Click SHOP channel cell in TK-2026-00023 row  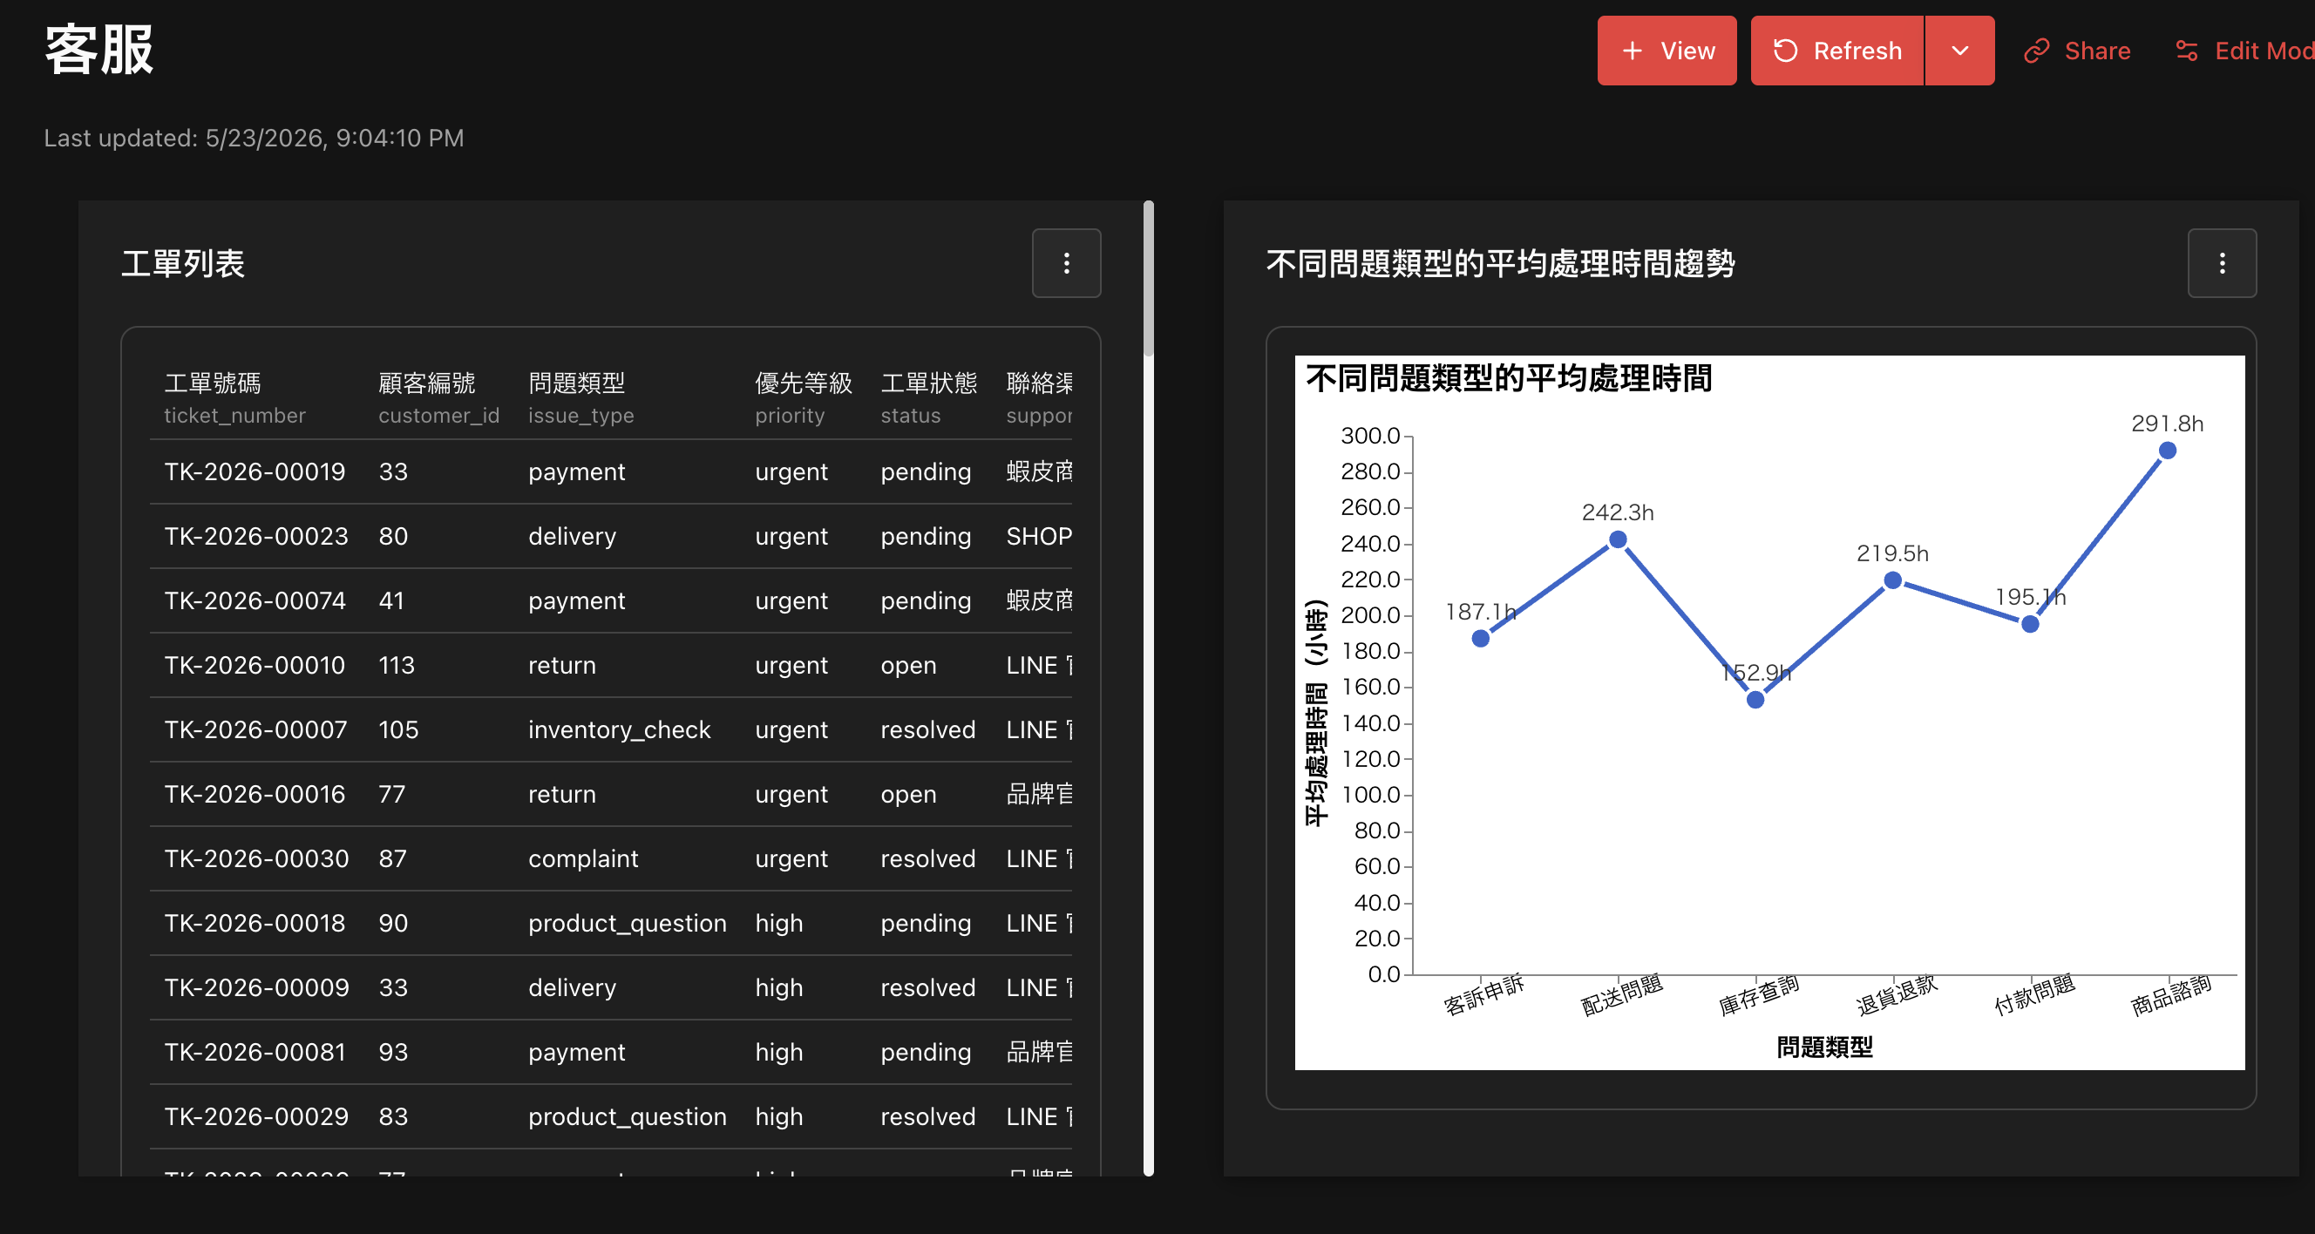click(x=1039, y=537)
